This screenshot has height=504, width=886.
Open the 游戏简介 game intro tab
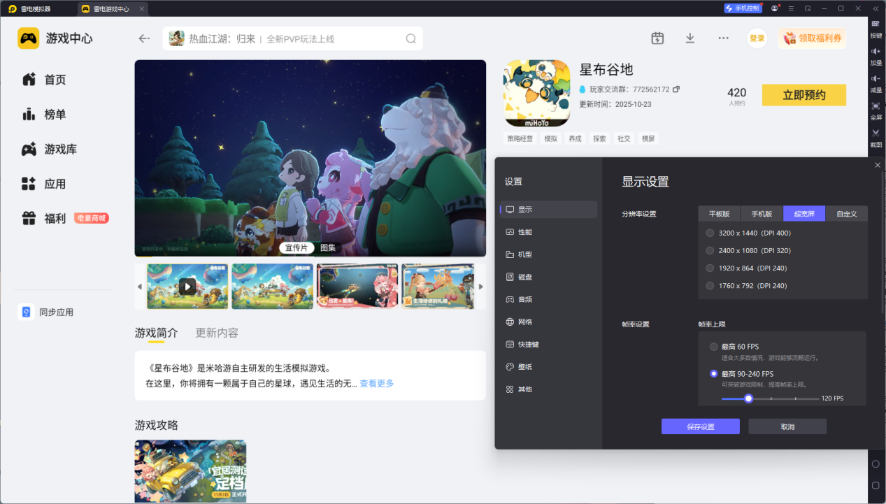[156, 333]
